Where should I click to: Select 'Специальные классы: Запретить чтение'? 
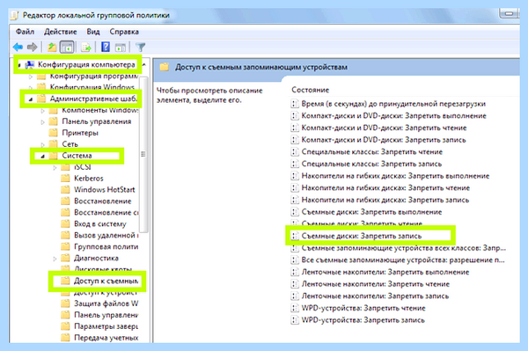click(x=371, y=152)
